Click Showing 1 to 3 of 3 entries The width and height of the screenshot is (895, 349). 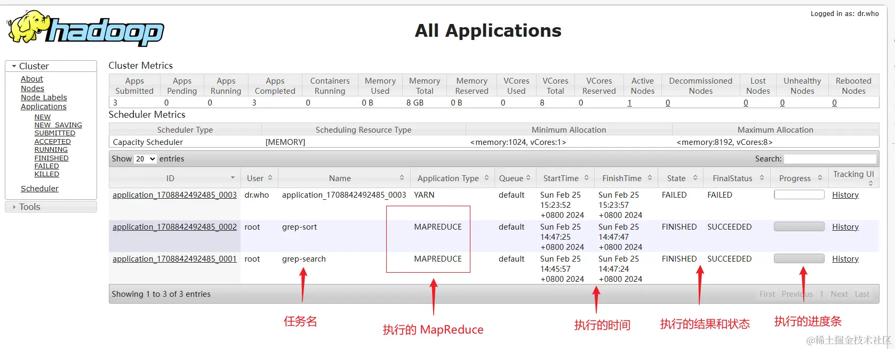[x=161, y=294]
